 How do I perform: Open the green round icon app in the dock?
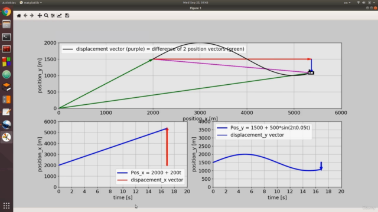tap(6, 75)
